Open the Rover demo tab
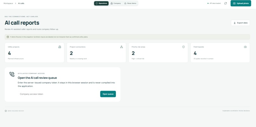 tap(130, 3)
